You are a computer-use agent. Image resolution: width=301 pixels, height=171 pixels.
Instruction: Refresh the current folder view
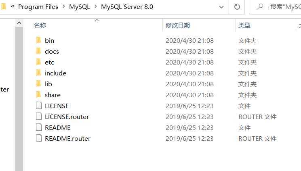coord(237,7)
